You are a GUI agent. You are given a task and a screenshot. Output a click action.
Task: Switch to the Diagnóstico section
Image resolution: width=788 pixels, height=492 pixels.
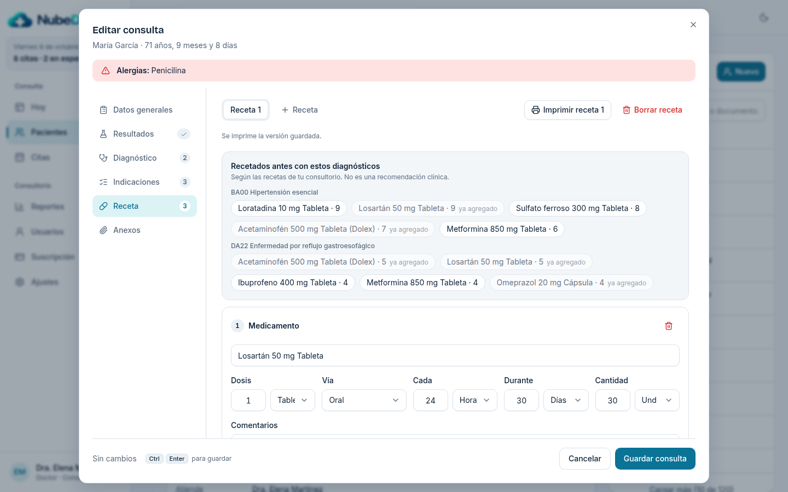click(x=144, y=158)
